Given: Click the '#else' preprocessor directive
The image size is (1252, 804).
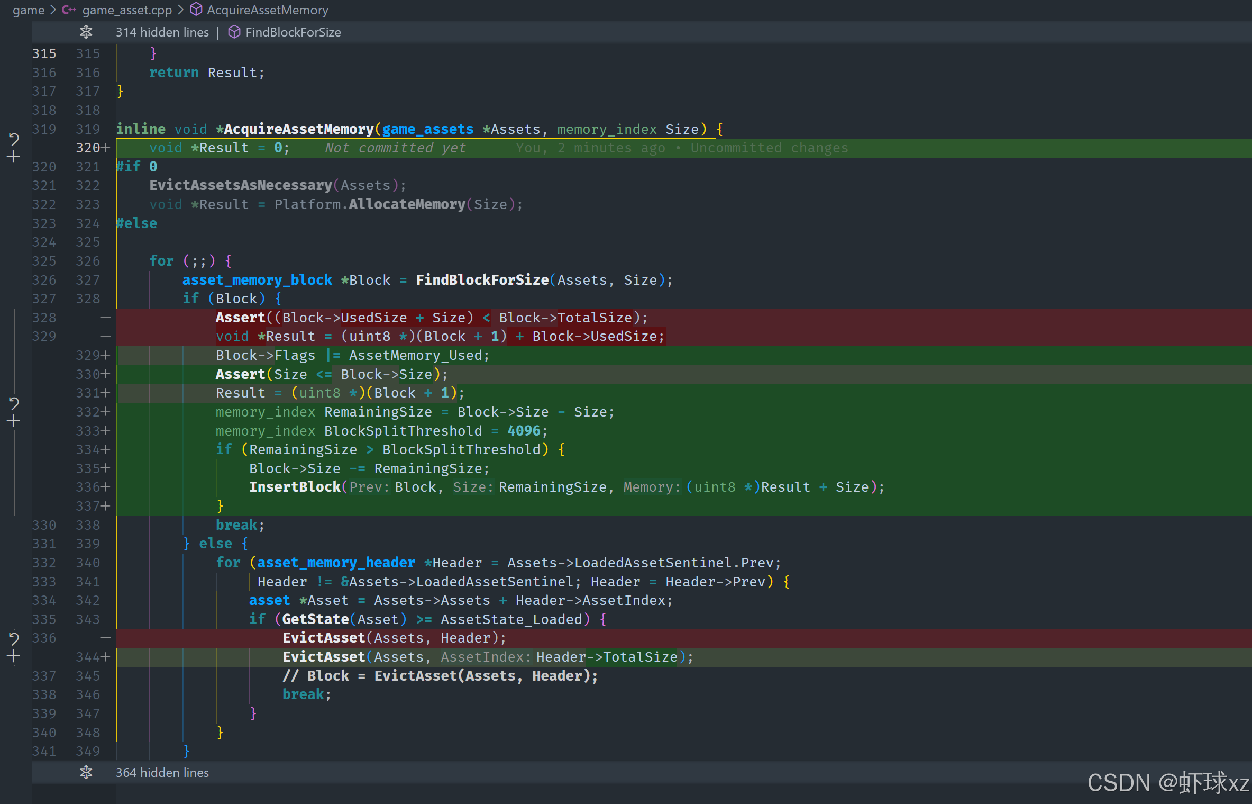Looking at the screenshot, I should point(137,223).
